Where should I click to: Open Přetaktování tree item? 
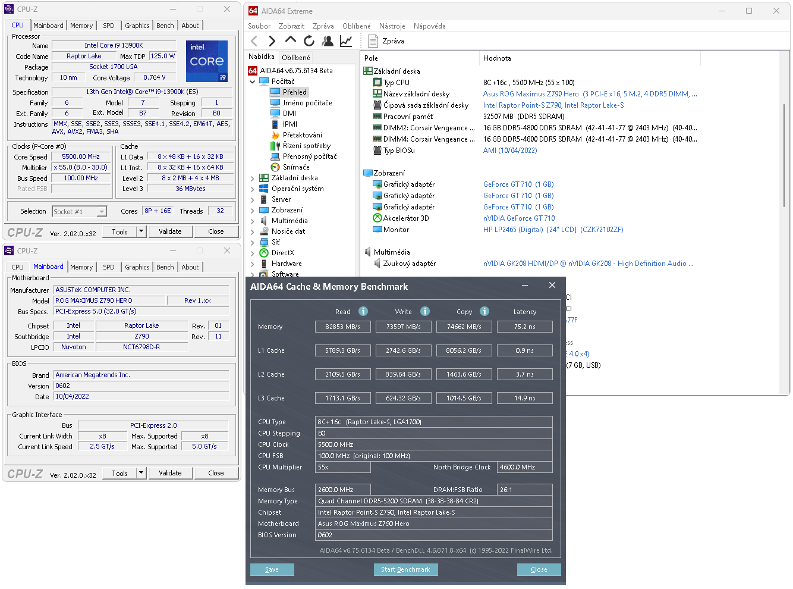coord(303,135)
